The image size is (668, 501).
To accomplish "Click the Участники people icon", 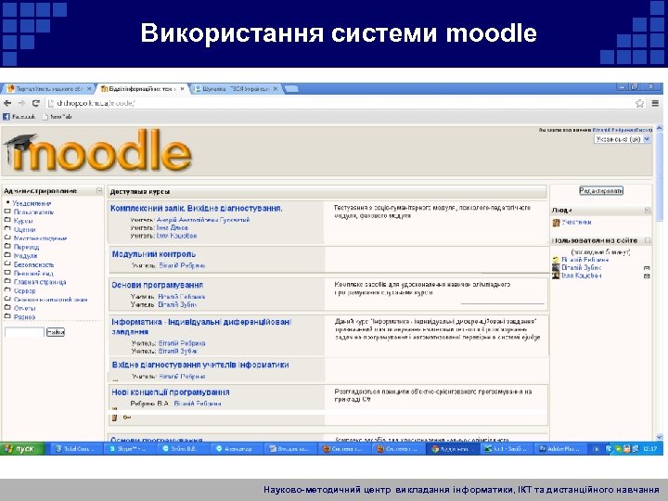I will [556, 223].
